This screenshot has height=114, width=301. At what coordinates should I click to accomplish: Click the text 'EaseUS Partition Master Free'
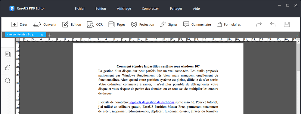pyautogui.click(x=164, y=106)
